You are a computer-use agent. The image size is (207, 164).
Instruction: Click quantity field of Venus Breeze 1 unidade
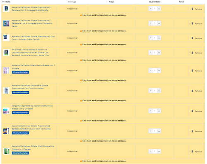(x=155, y=71)
